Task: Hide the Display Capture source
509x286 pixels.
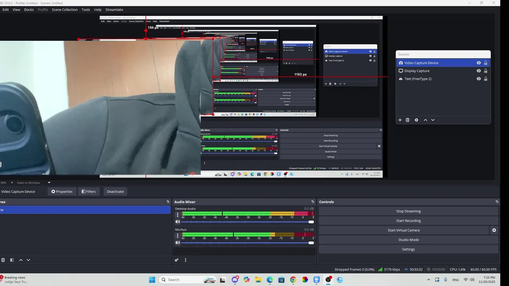Action: coord(479,71)
